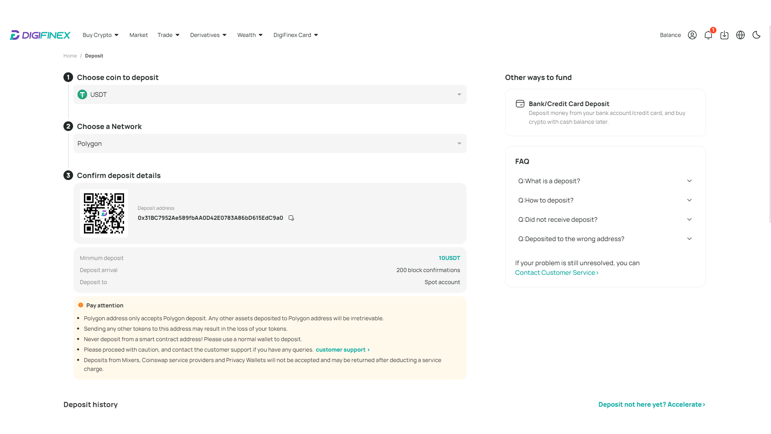The height and width of the screenshot is (434, 771).
Task: Click the Pay attention warning icon
Action: pyautogui.click(x=81, y=305)
